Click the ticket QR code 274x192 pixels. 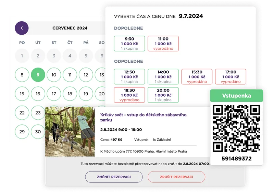237,129
